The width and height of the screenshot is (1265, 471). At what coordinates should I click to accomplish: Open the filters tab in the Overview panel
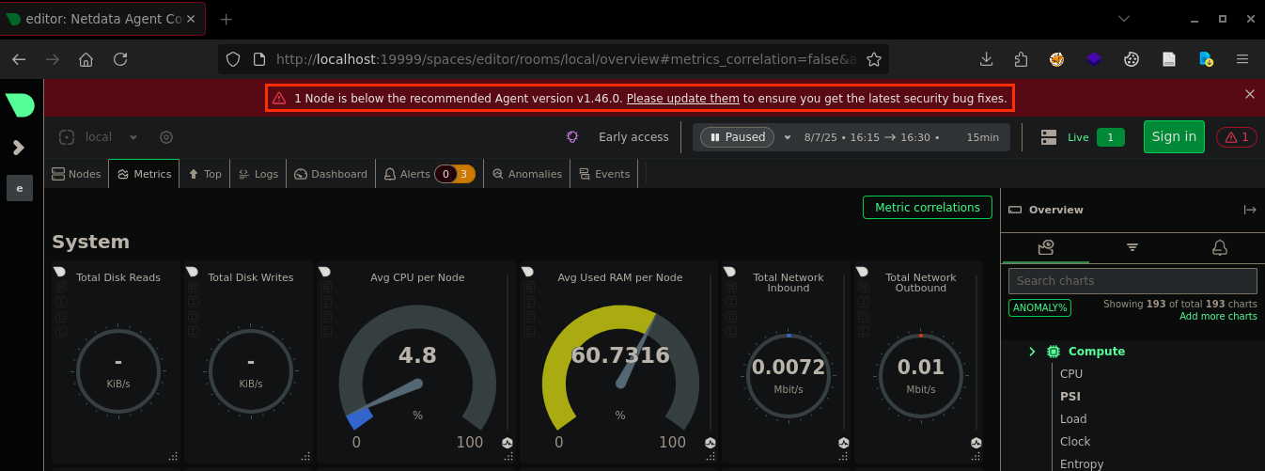pos(1132,247)
